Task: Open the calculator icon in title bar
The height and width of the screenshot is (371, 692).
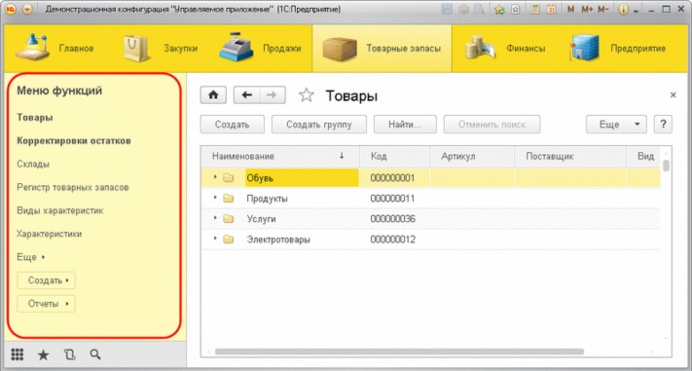Action: coord(535,10)
